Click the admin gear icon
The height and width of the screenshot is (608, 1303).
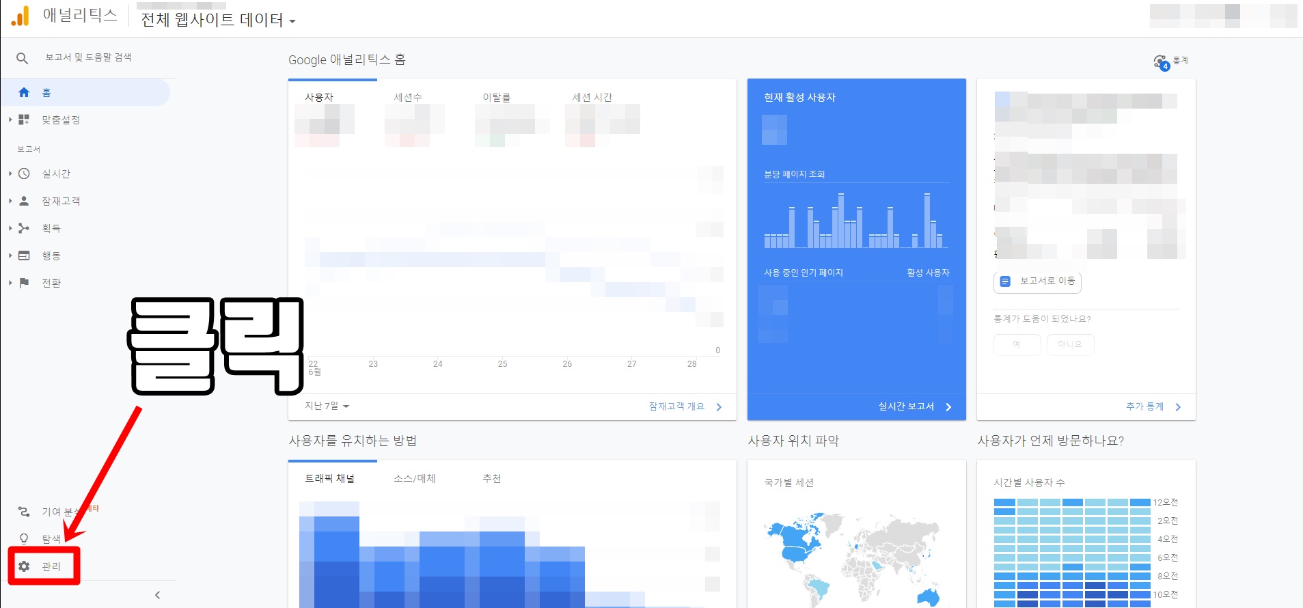pos(24,566)
